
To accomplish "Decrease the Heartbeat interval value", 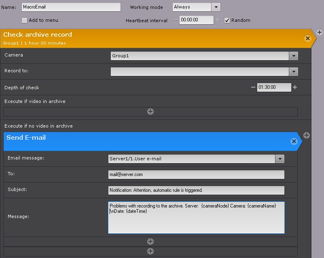I will 176,20.
